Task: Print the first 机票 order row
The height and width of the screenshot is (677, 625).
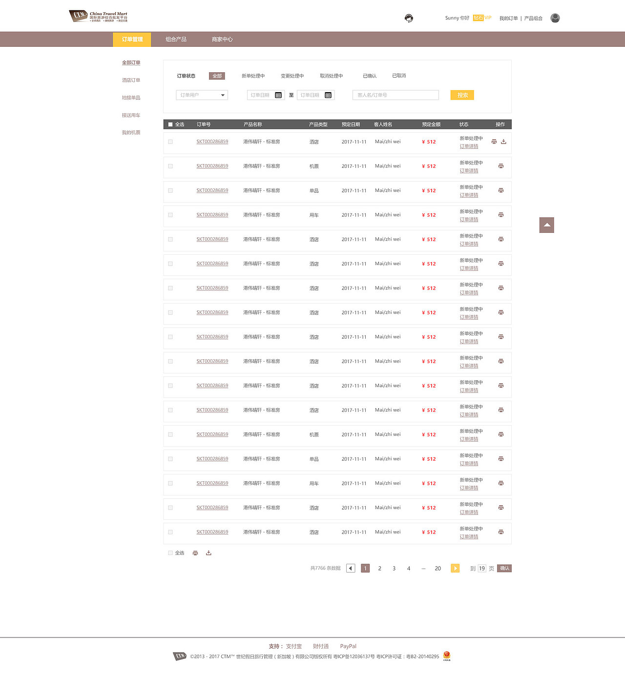Action: (x=500, y=166)
